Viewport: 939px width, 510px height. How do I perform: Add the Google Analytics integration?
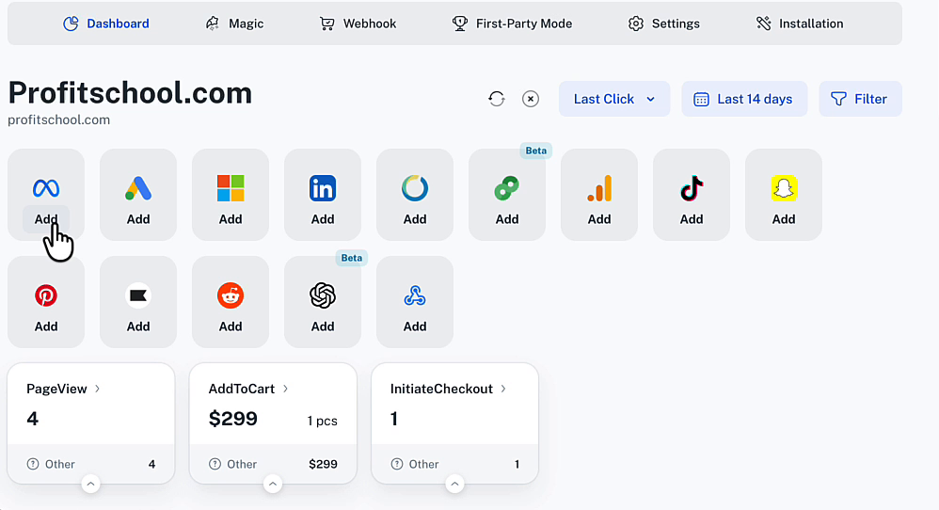click(599, 219)
